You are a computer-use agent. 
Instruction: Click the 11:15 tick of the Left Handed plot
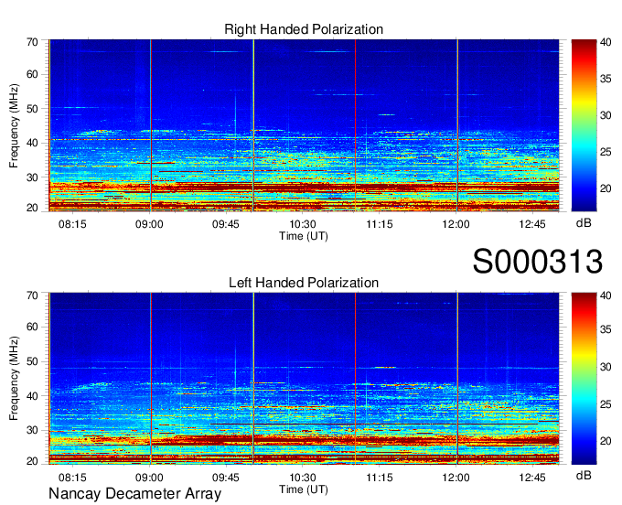pos(380,478)
